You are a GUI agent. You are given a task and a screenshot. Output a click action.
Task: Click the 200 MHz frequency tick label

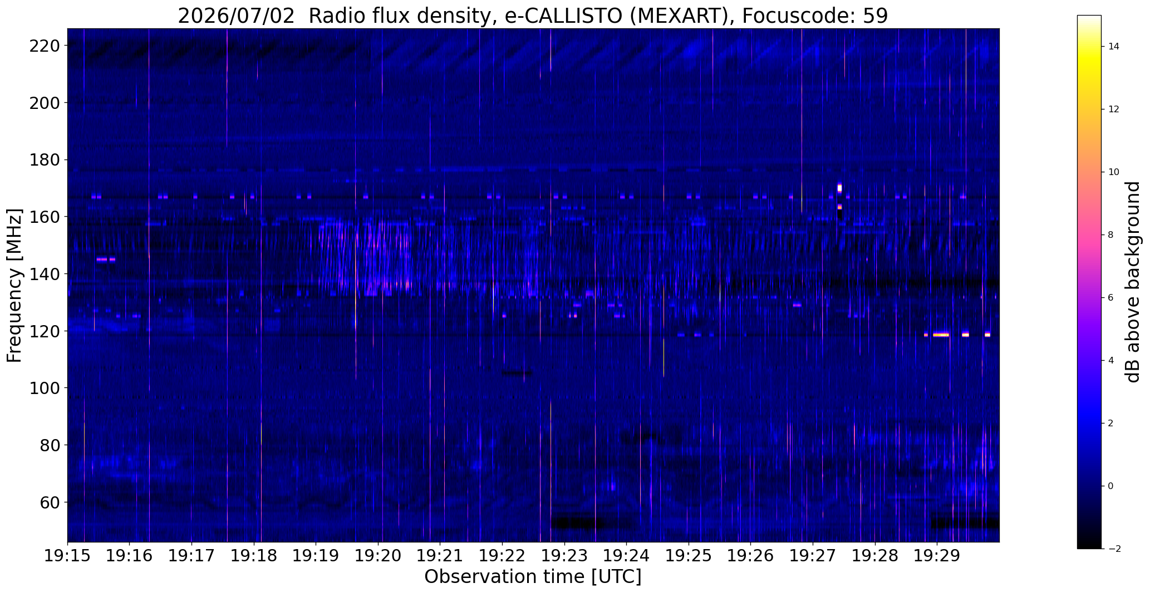click(45, 103)
